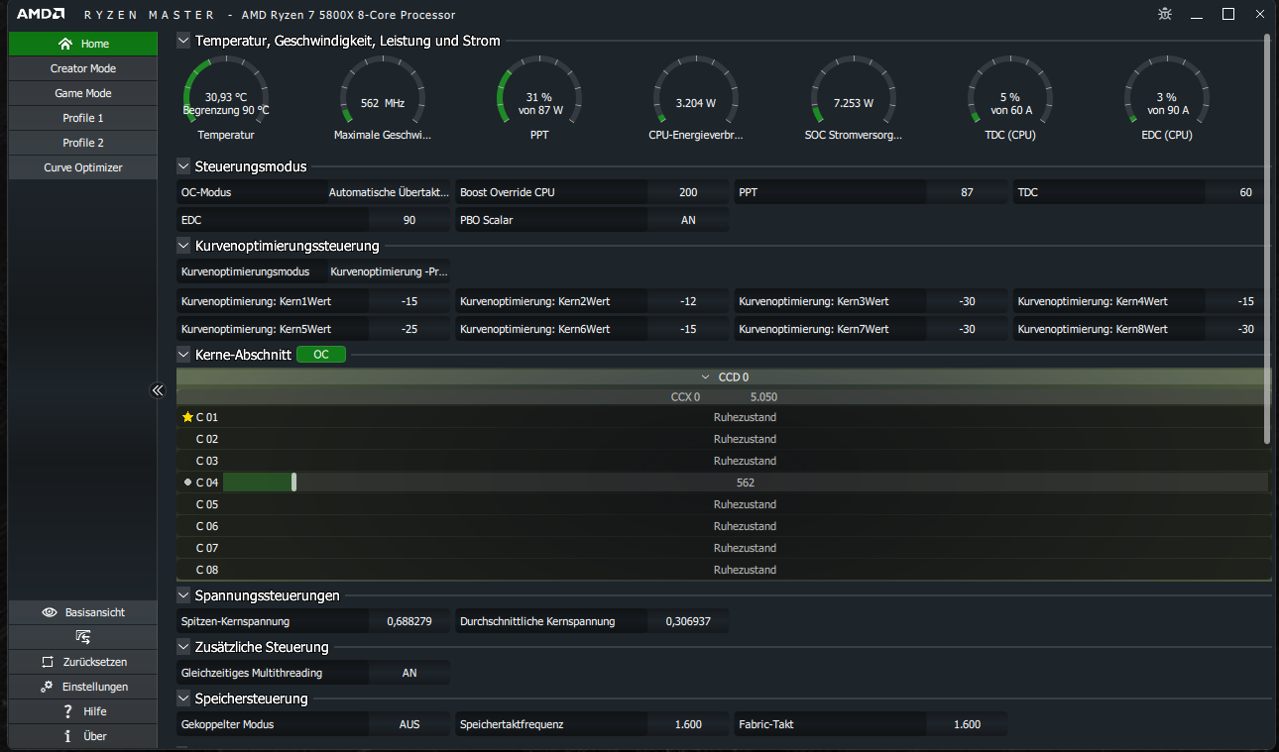
Task: Click the Speichertaktfrequenz value 1.600
Action: click(688, 724)
